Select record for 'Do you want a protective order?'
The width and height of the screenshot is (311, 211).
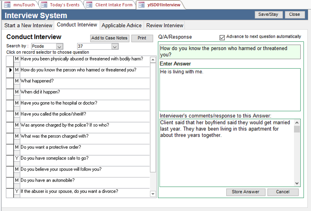10,147
